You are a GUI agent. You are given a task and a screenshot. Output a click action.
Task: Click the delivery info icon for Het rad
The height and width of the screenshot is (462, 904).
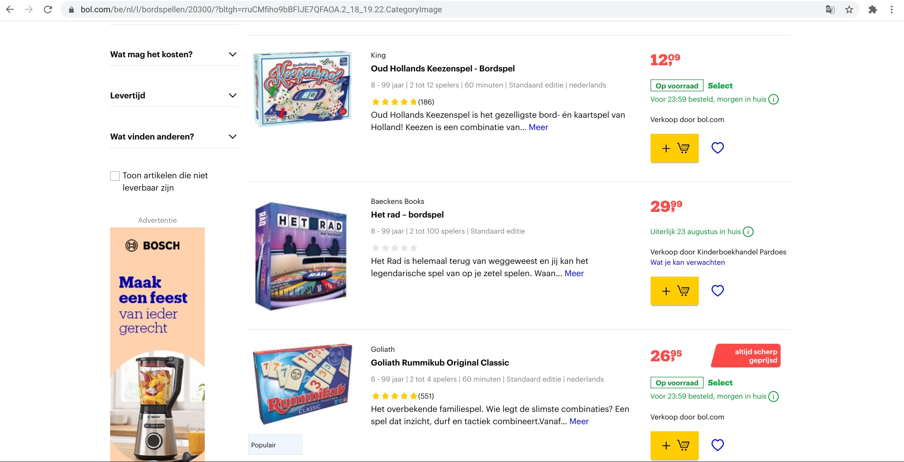click(748, 232)
